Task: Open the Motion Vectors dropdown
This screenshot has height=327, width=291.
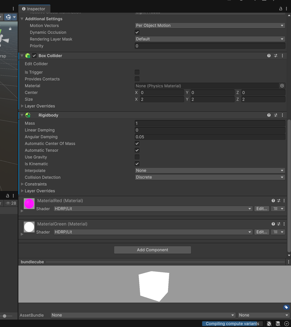Action: pos(210,25)
